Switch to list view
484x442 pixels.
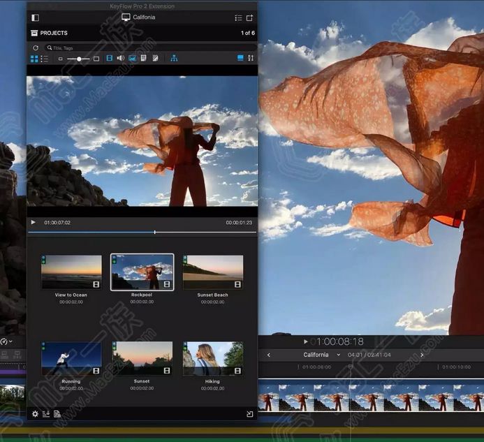[45, 59]
